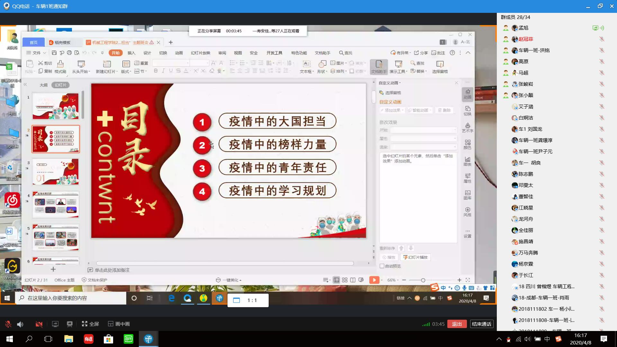
Task: Open the 插入 ribbon tab
Action: (x=131, y=53)
